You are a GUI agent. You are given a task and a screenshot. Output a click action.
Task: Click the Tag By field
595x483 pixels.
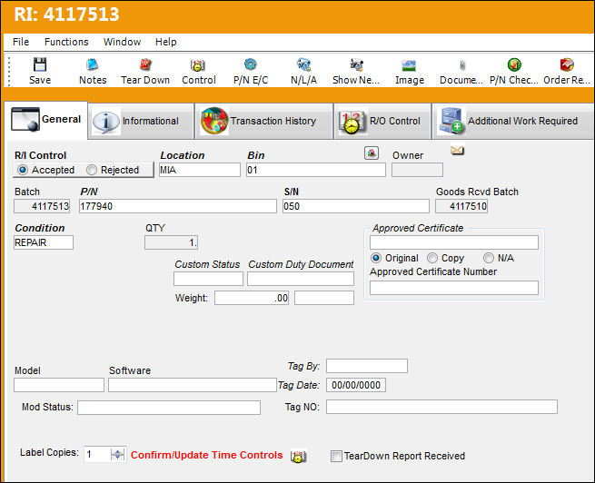click(367, 366)
